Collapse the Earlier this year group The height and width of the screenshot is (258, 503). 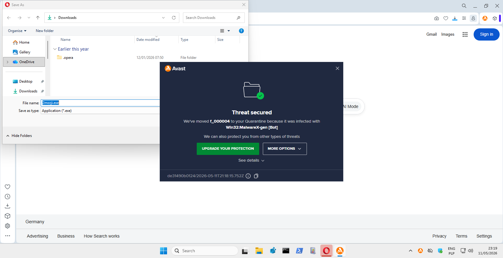[x=55, y=49]
